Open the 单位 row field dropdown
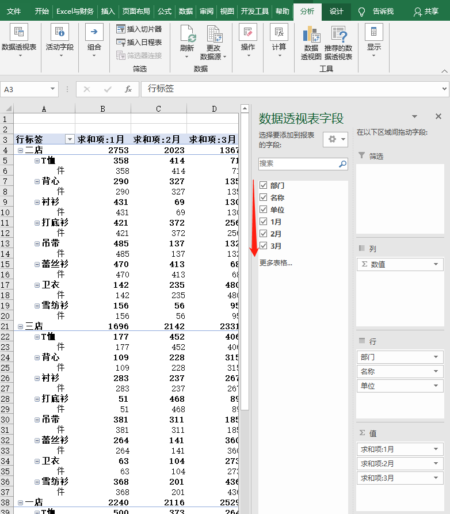Viewport: 450px width, 514px height. 436,386
